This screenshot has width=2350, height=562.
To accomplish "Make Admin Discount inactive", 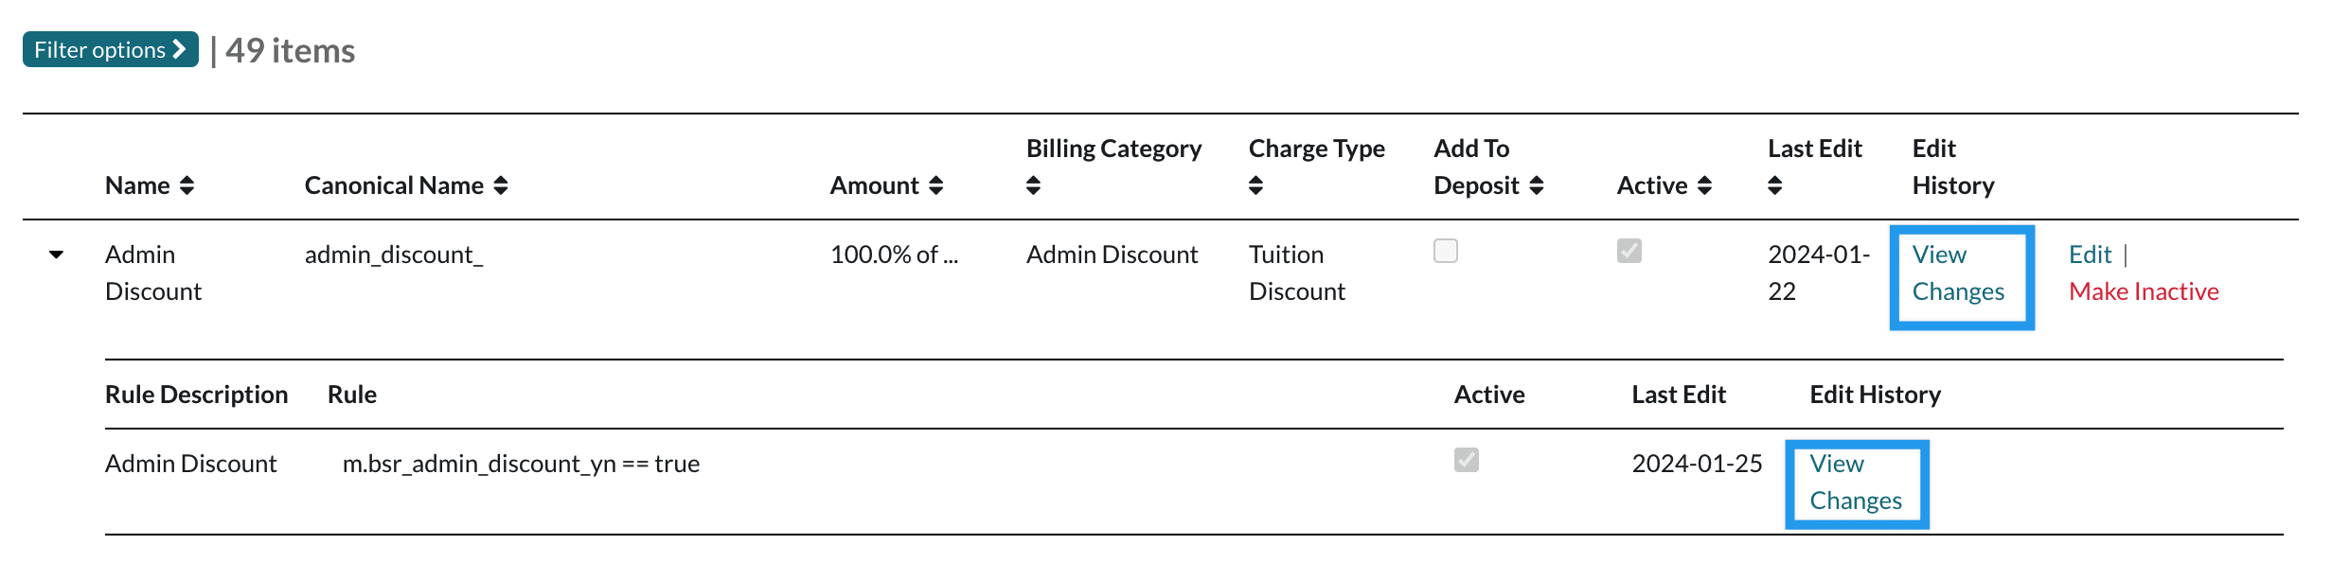I will [x=2144, y=291].
